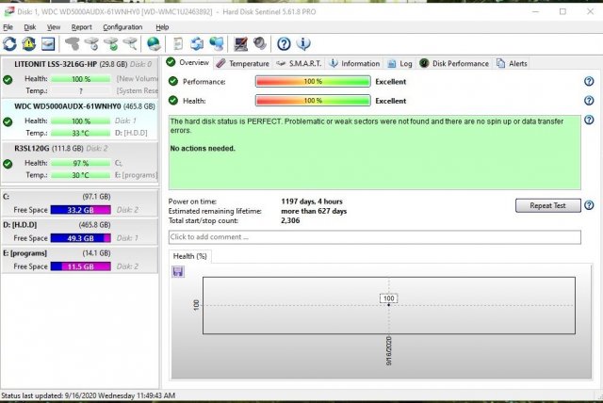603x403 pixels.
Task: Click the comment input field
Action: click(x=374, y=236)
